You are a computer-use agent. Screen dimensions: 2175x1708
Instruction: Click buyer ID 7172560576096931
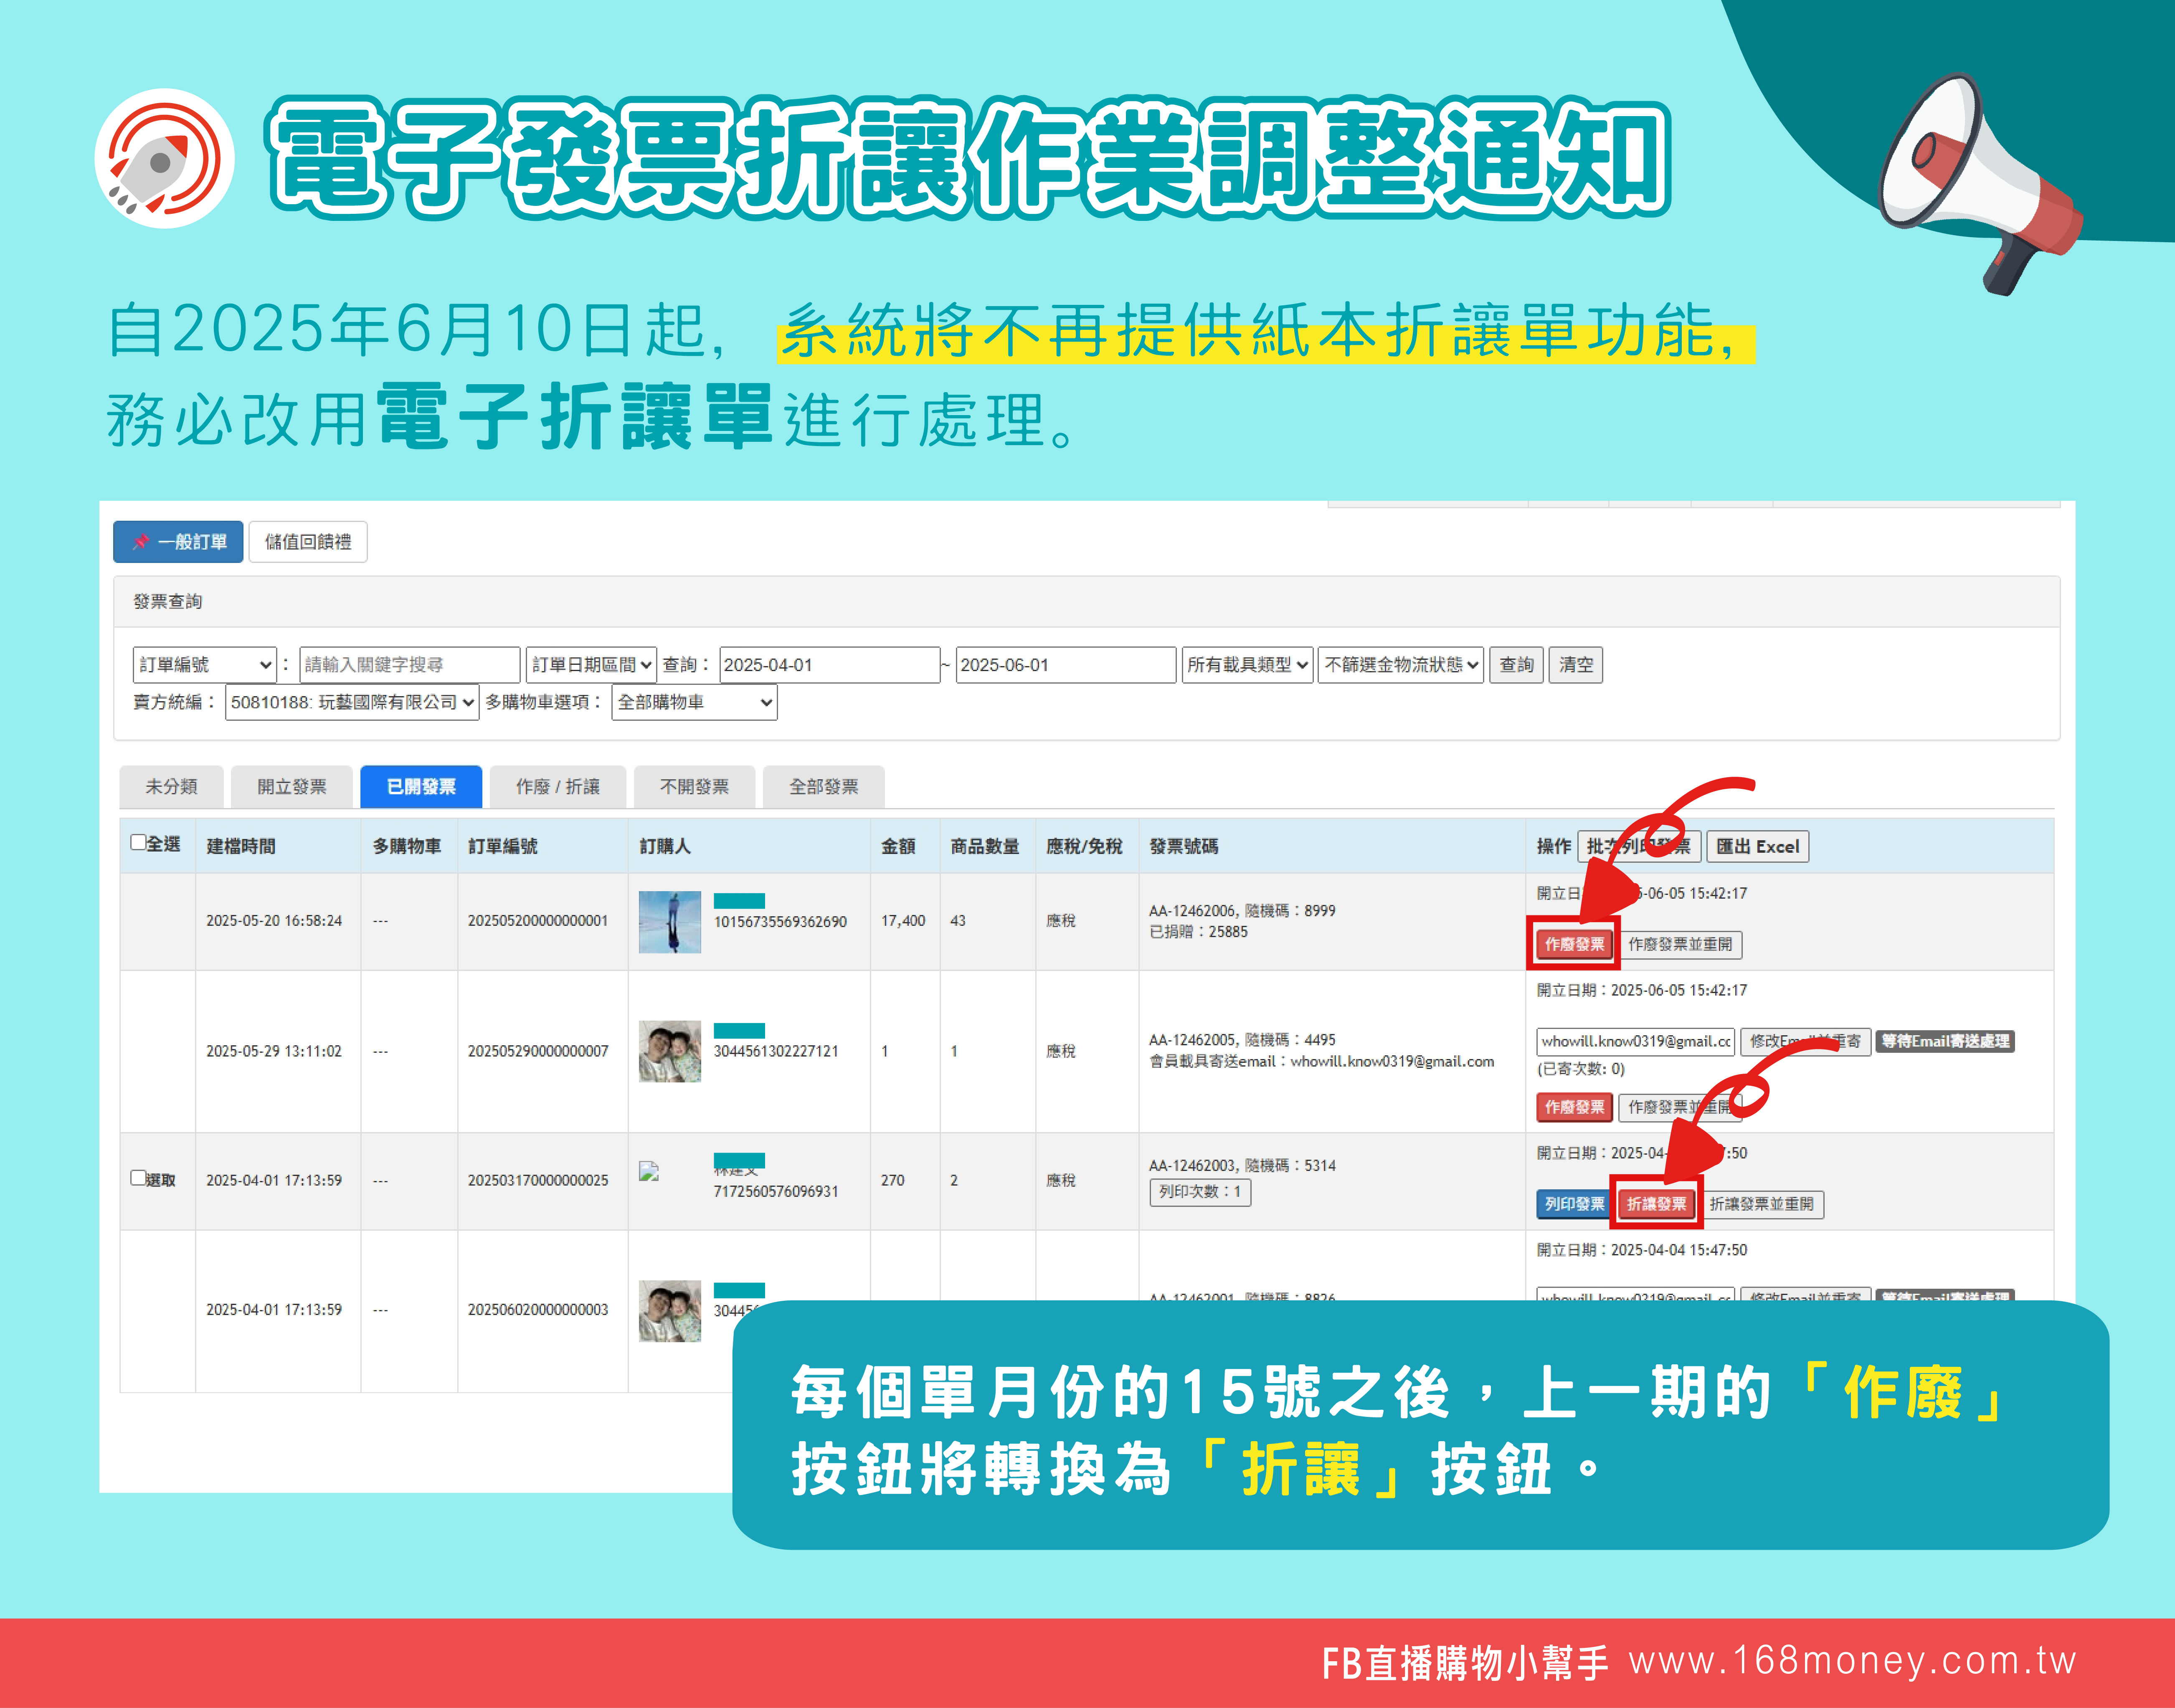click(x=776, y=1191)
